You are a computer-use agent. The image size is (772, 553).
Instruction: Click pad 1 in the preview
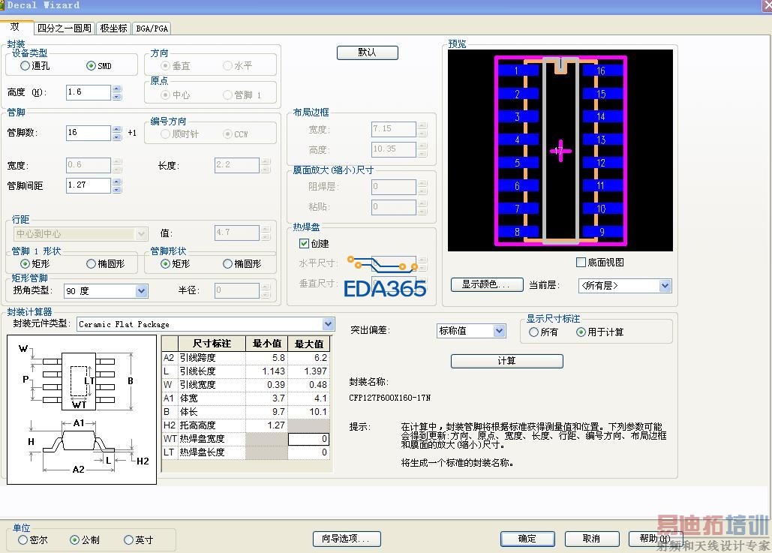point(518,71)
